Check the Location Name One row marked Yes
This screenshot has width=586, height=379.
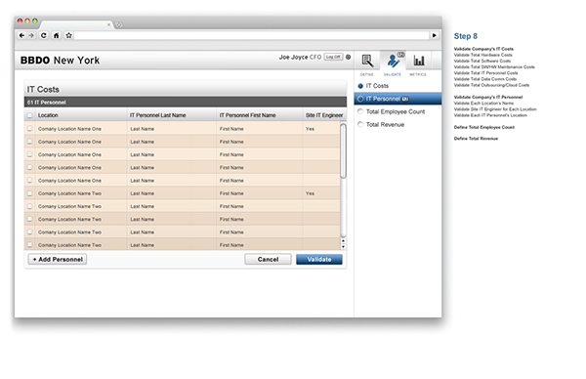coord(29,129)
